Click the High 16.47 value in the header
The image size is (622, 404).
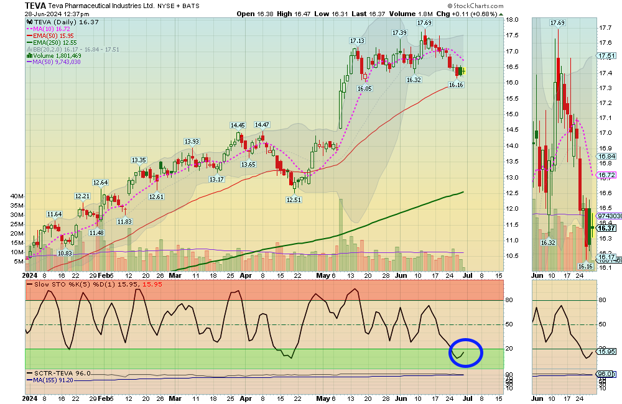(x=294, y=14)
